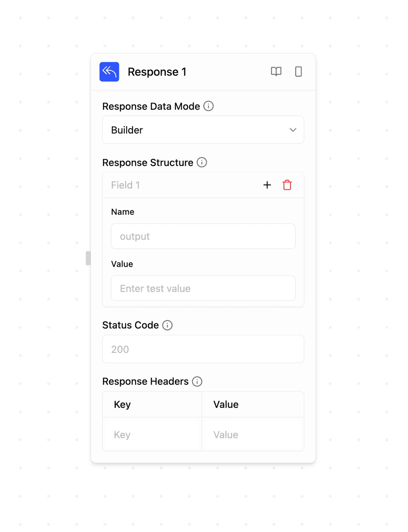Click the Status Code 200 input
This screenshot has width=408, height=532.
pos(203,349)
